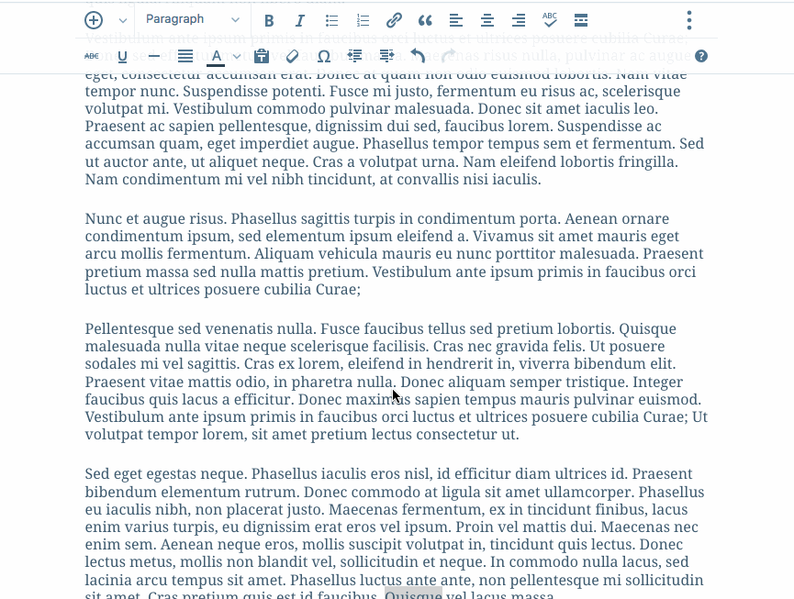Toggle italic formatting
This screenshot has width=794, height=599.
tap(300, 21)
